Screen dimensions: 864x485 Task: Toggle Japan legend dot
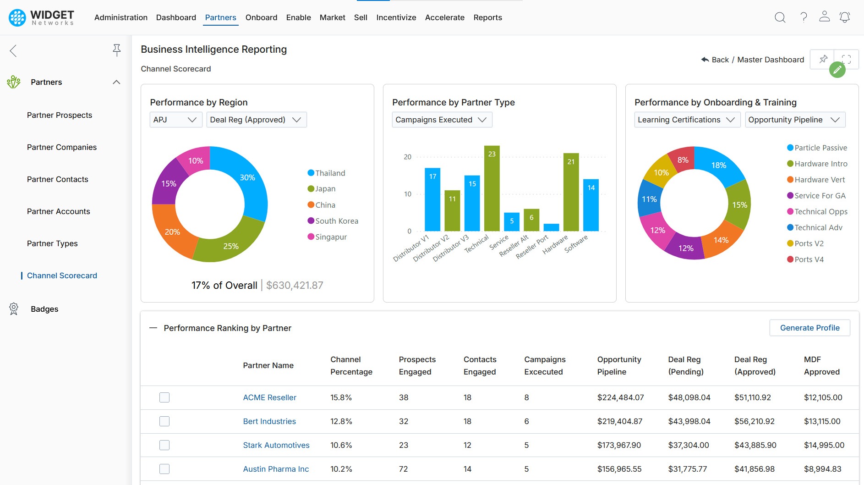311,189
